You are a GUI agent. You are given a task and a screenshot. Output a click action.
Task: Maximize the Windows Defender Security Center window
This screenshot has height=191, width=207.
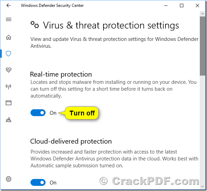[x=182, y=5]
